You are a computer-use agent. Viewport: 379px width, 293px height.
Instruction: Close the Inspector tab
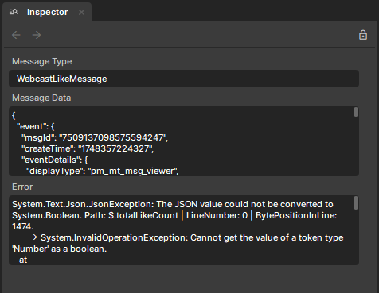click(x=82, y=13)
